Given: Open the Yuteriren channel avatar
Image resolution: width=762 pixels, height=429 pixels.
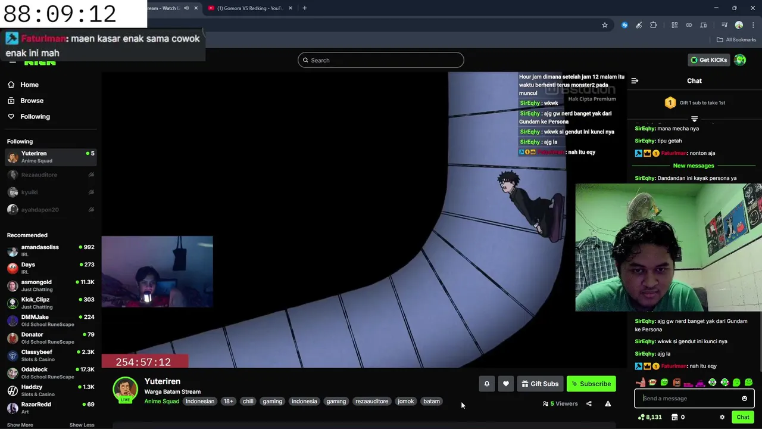Looking at the screenshot, I should 125,390.
